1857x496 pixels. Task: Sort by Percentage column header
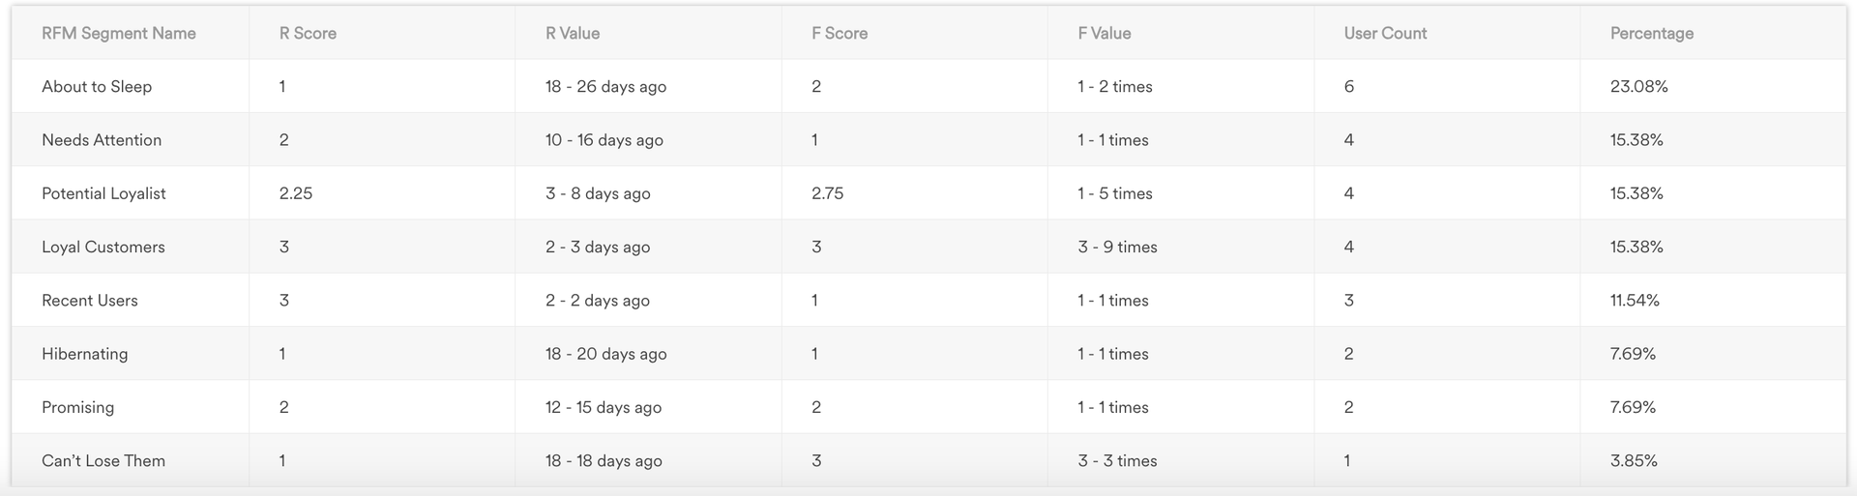pyautogui.click(x=1652, y=33)
